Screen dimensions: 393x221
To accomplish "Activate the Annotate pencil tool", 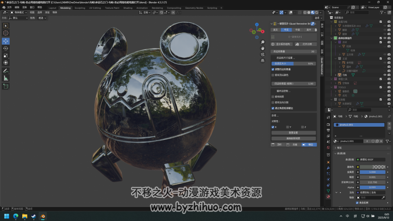I will tap(6, 71).
